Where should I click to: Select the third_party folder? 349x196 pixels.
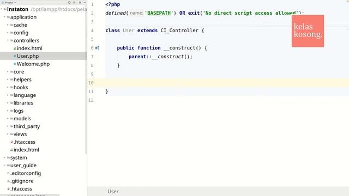pyautogui.click(x=27, y=126)
